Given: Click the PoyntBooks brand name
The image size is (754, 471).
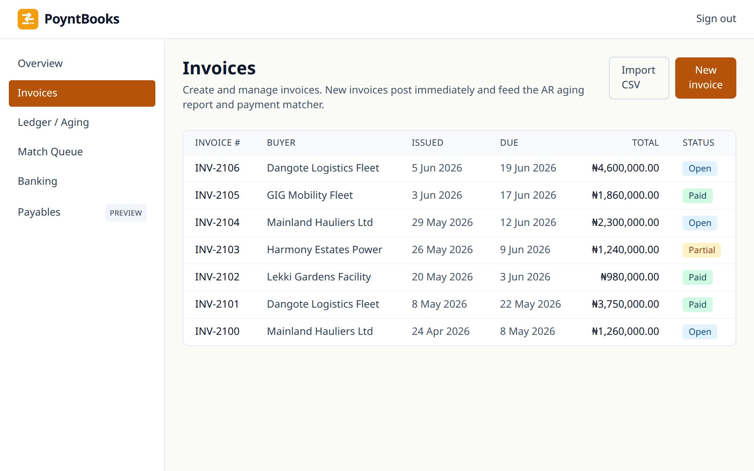Looking at the screenshot, I should pyautogui.click(x=82, y=19).
